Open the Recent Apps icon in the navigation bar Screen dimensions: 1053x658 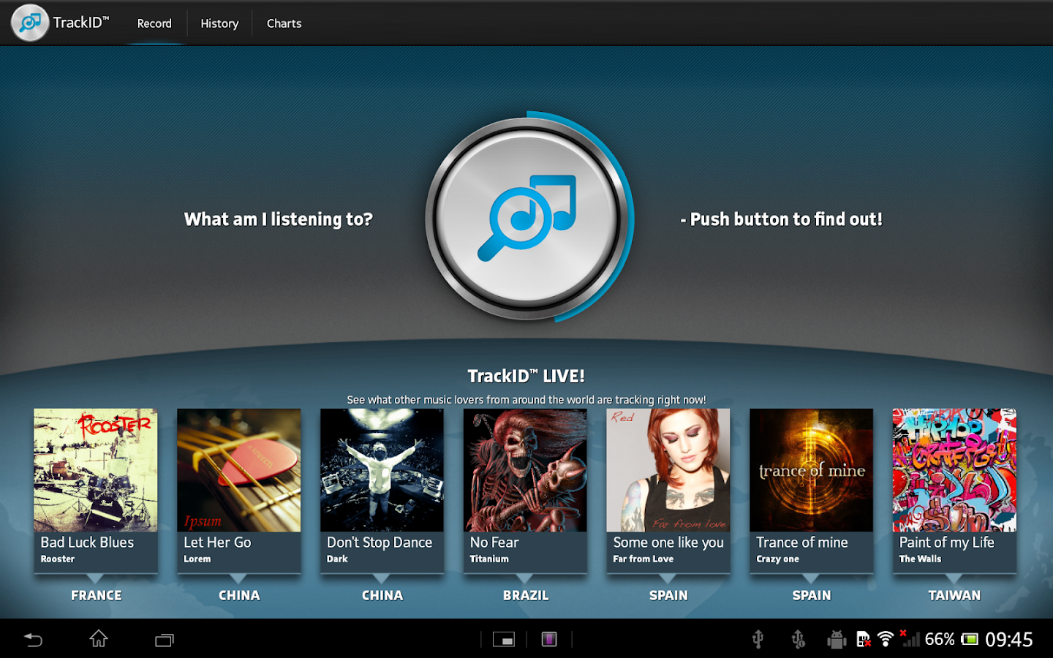(x=164, y=639)
